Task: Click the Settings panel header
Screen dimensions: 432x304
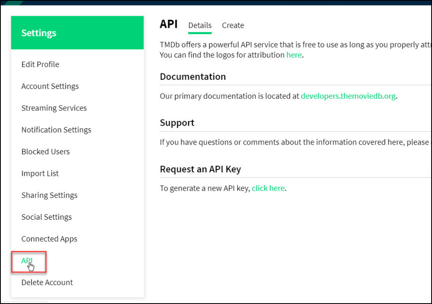Action: click(39, 32)
